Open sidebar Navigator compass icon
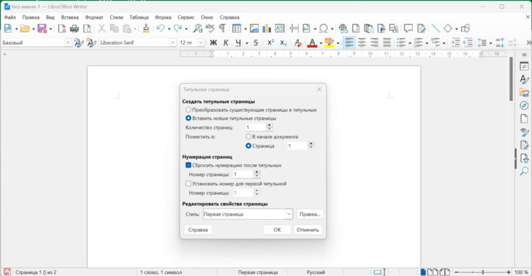Viewport: 532px width, 276px height. click(524, 106)
